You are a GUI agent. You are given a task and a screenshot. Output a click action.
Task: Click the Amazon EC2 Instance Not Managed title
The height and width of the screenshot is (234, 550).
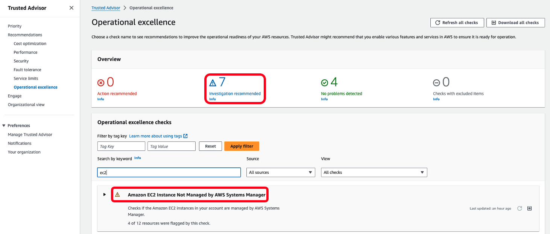pos(197,195)
